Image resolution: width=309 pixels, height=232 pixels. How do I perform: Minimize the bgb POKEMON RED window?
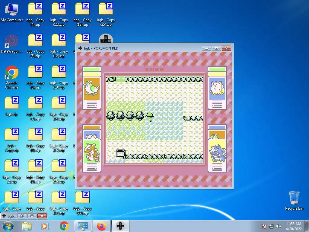[206, 48]
